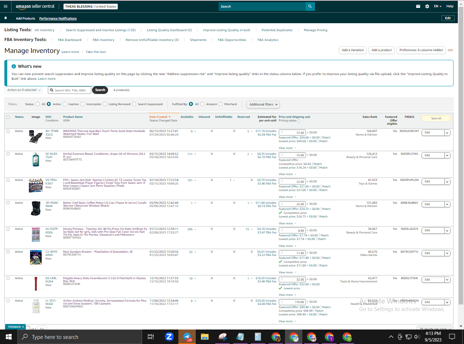This screenshot has height=344, width=464.
Task: Choose the Search Suppressed status filter
Action: 134,104
